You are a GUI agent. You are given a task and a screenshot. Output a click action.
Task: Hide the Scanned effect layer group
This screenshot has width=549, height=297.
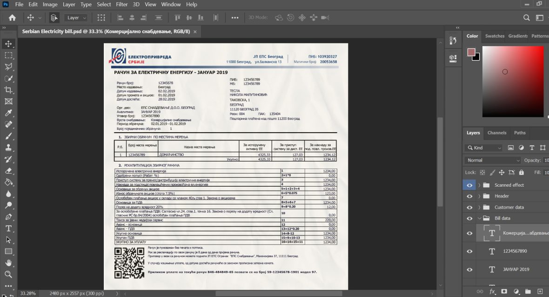coord(469,185)
